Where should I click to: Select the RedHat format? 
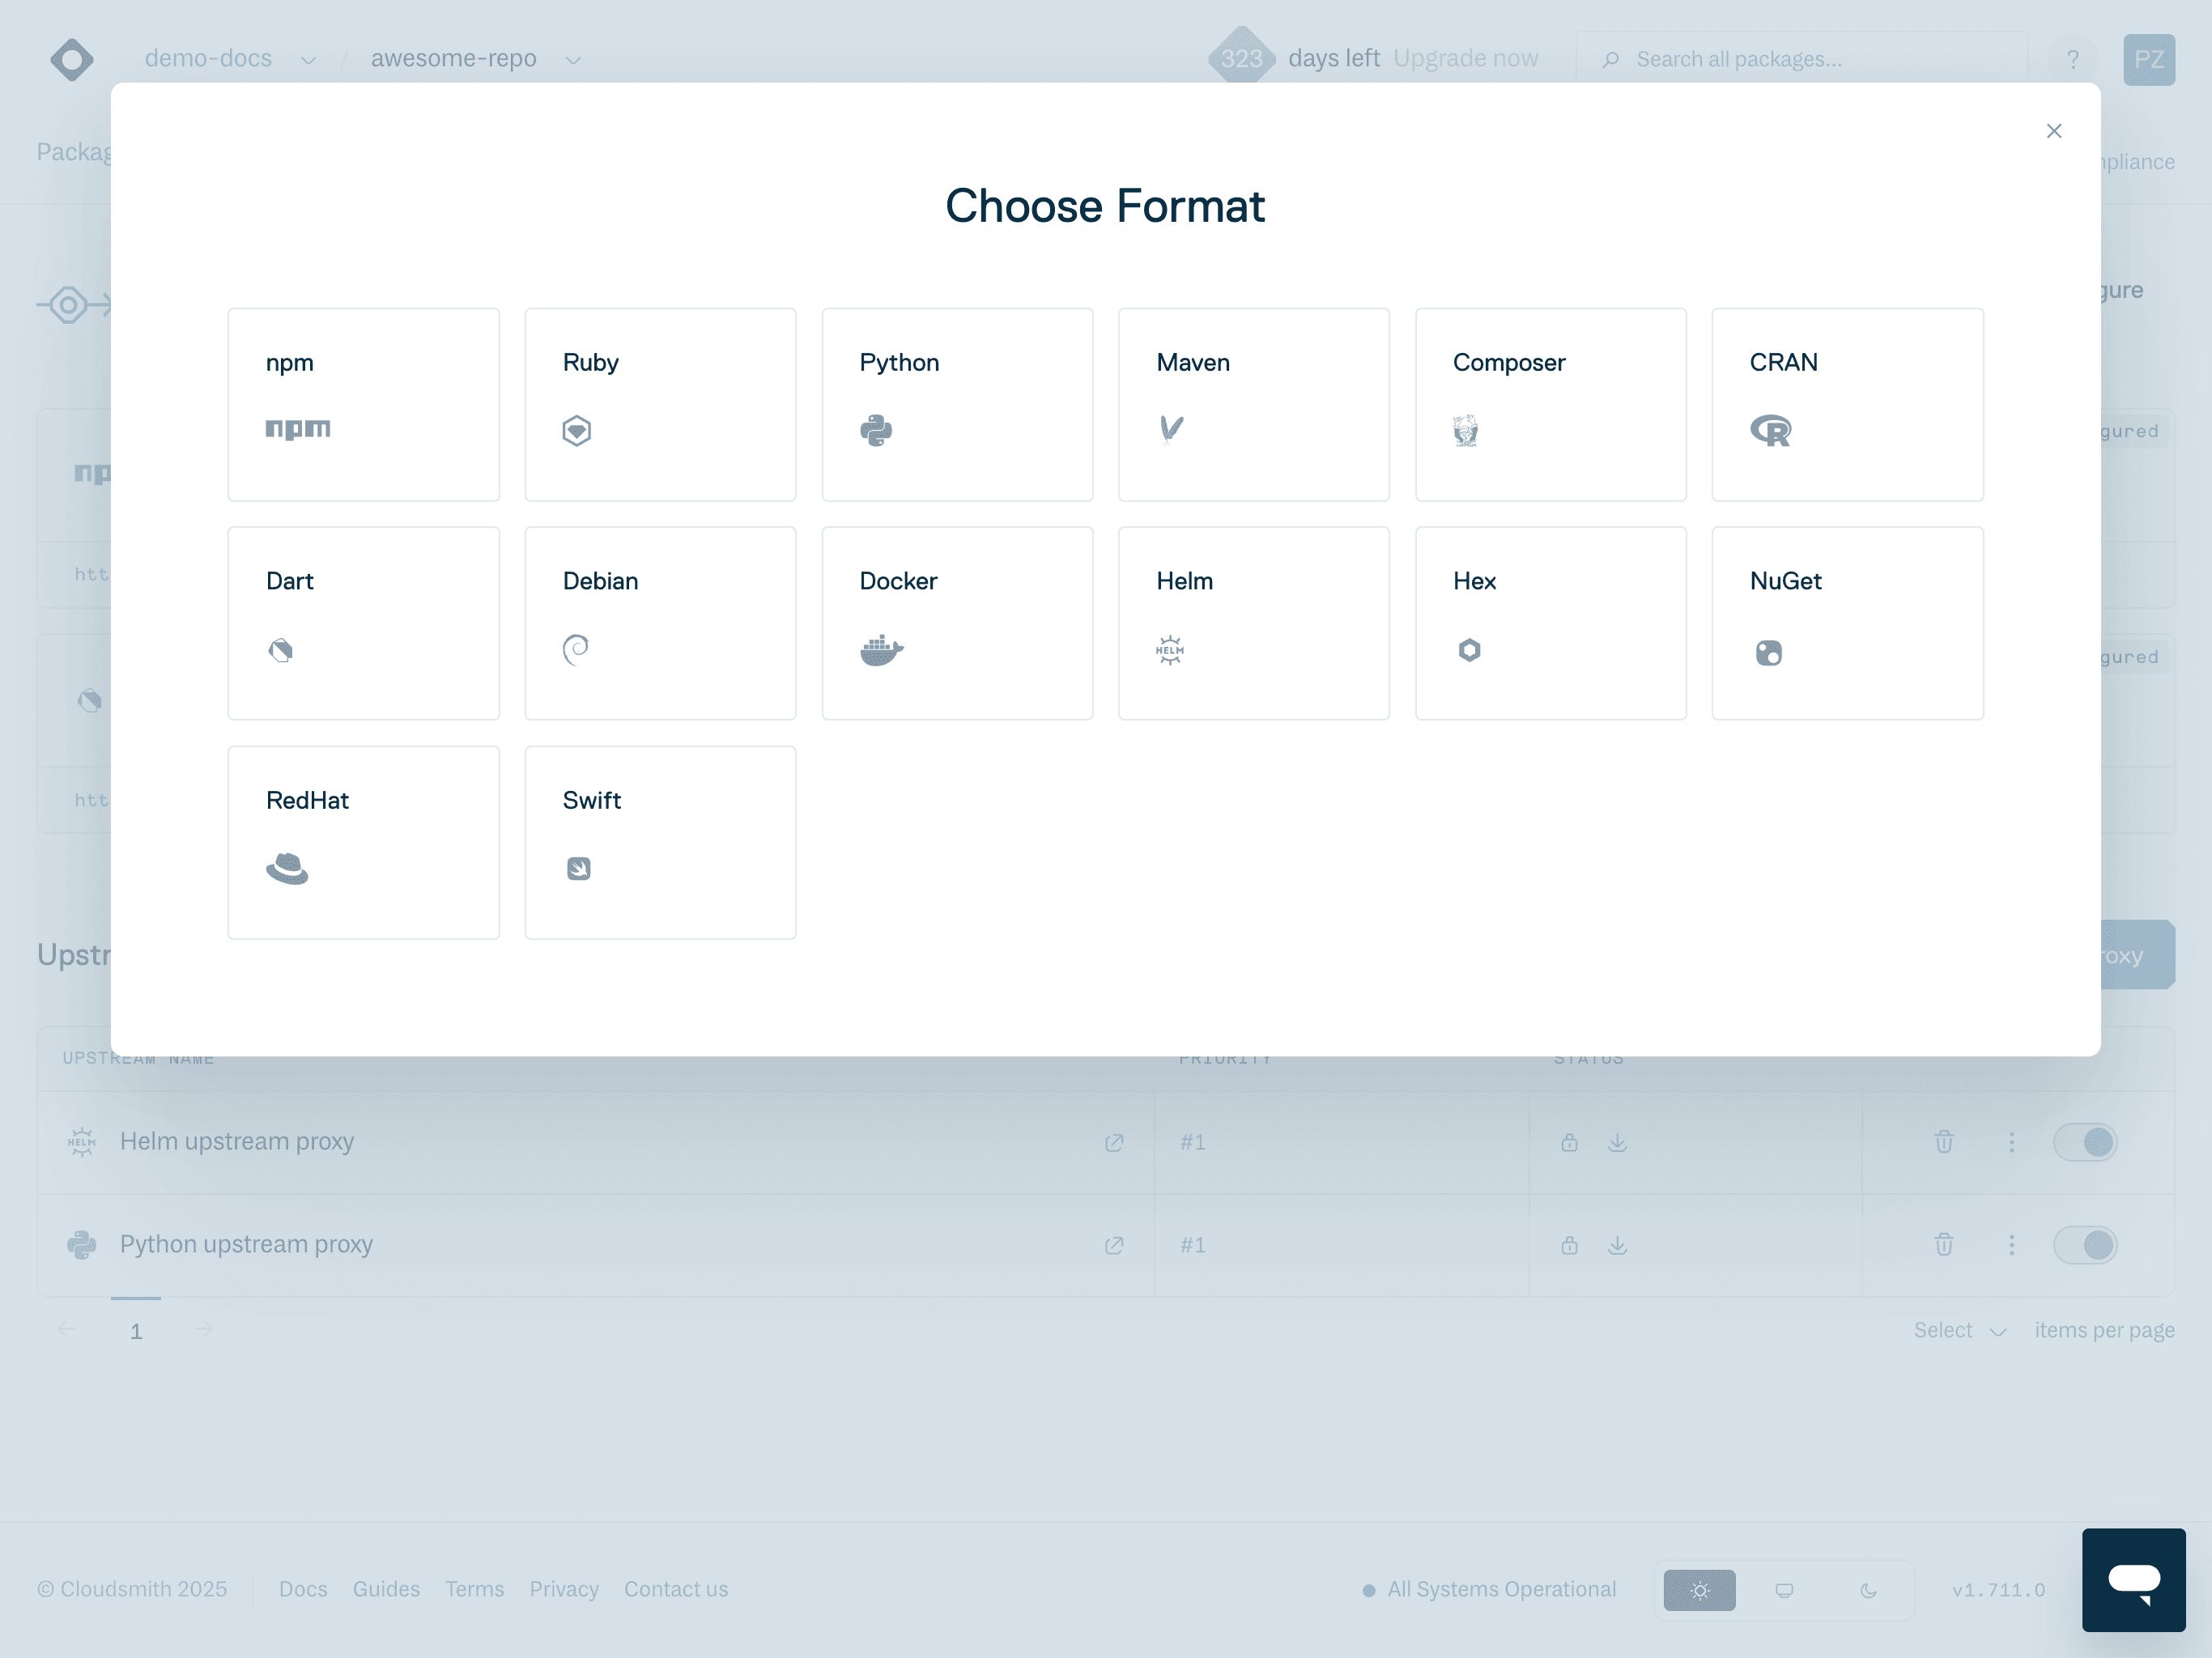363,841
